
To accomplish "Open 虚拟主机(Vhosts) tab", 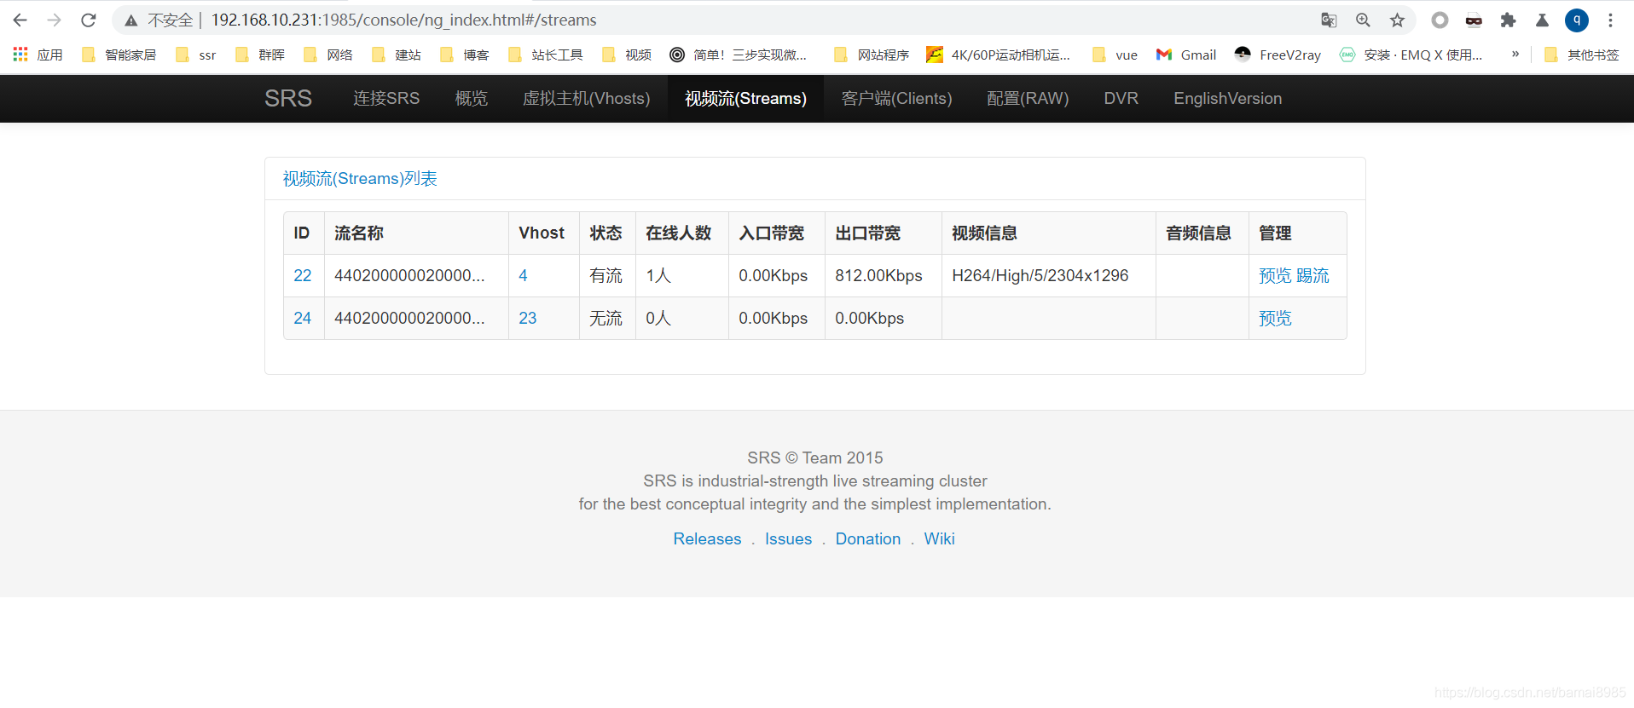I will point(587,98).
